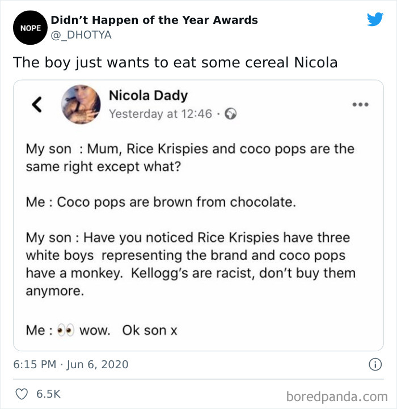The image size is (397, 409).
Task: Click the tweet info circle icon
Action: pyautogui.click(x=374, y=364)
